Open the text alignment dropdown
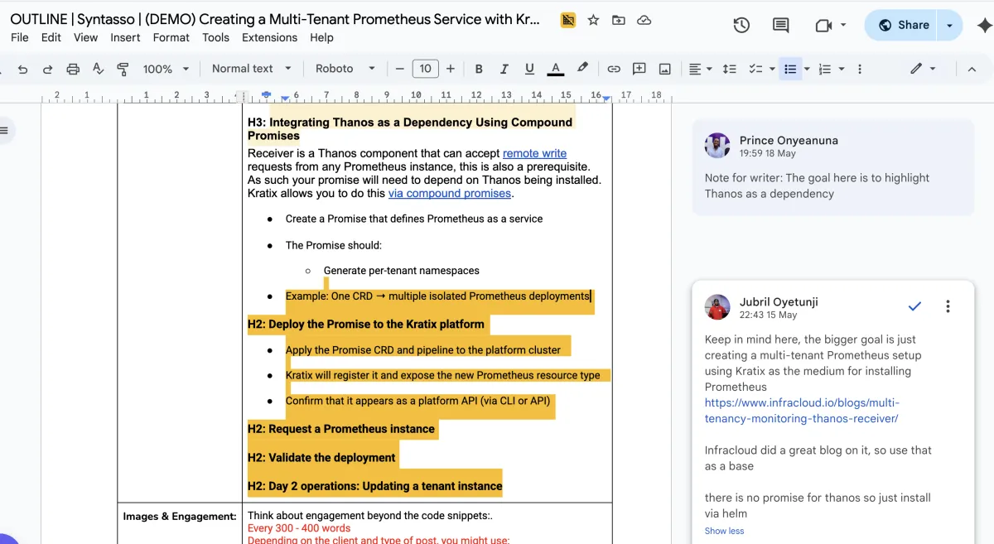This screenshot has width=994, height=544. 700,69
